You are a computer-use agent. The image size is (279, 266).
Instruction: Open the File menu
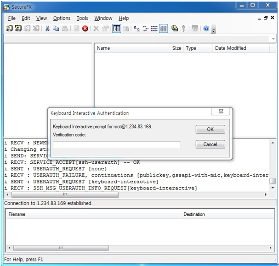click(x=12, y=18)
